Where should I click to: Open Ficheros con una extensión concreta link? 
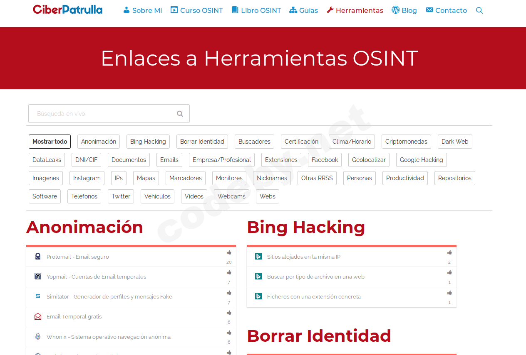(x=314, y=297)
